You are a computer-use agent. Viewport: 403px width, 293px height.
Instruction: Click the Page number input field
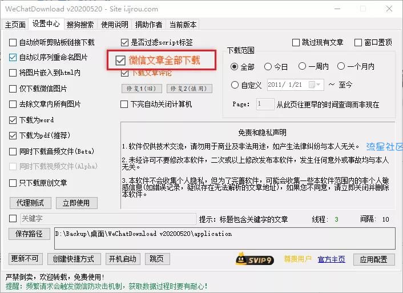(265, 104)
